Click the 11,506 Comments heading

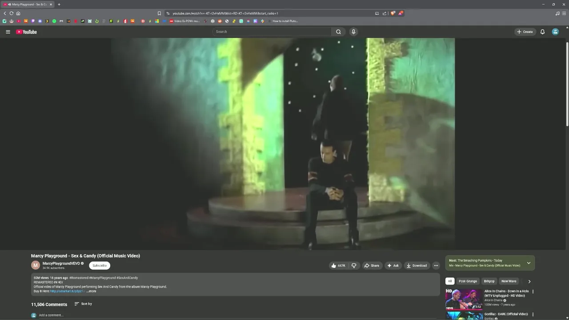tap(49, 304)
